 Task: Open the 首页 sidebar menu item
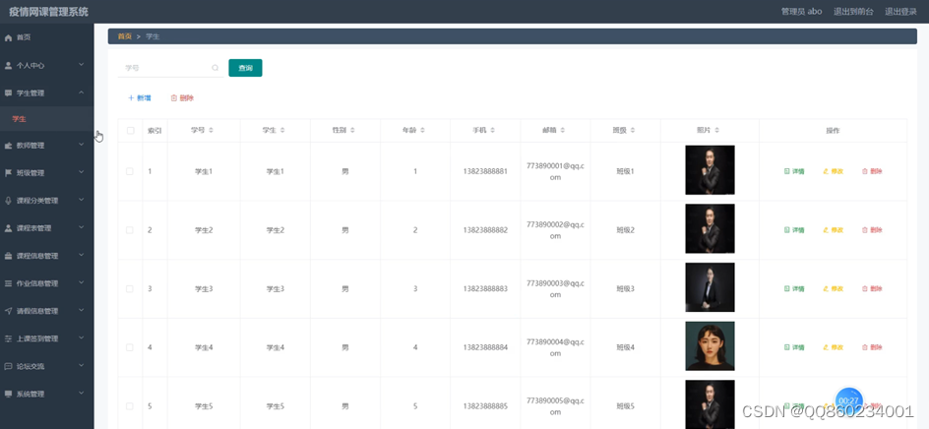tap(47, 37)
